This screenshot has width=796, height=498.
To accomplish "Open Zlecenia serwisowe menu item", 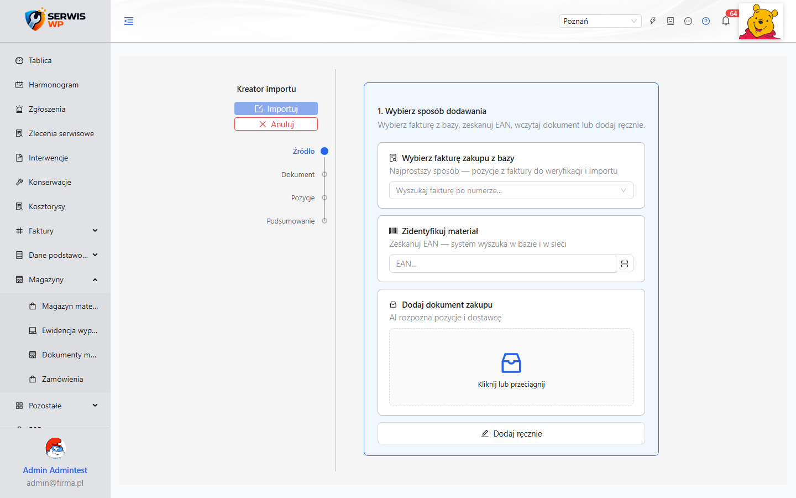I will tap(55, 133).
